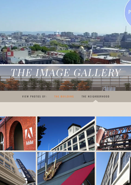This screenshot has width=131, height=185.
Task: Click the SF Giants logo on the gate
Action: [125, 136]
